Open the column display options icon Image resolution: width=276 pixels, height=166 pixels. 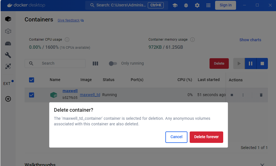pyautogui.click(x=96, y=63)
